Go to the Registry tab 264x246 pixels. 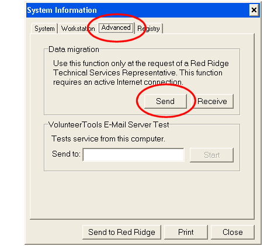coord(148,29)
